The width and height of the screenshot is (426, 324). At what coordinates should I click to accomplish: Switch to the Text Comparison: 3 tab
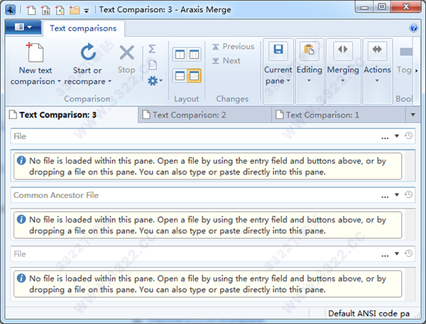click(72, 115)
